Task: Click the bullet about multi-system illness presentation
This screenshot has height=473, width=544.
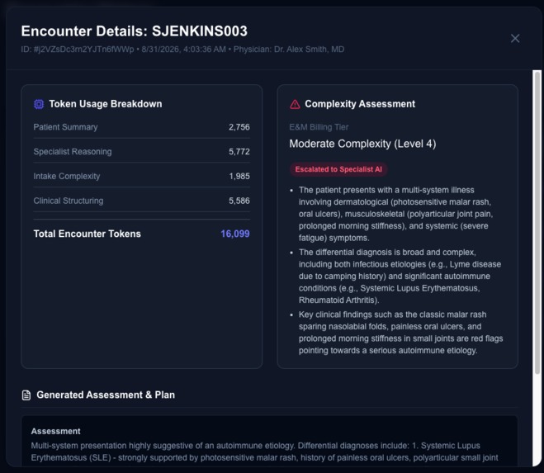Action: (395, 214)
